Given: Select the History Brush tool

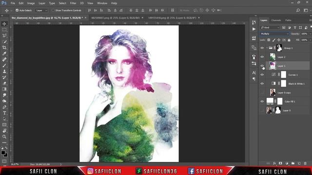Looking at the screenshot, I should (4, 77).
